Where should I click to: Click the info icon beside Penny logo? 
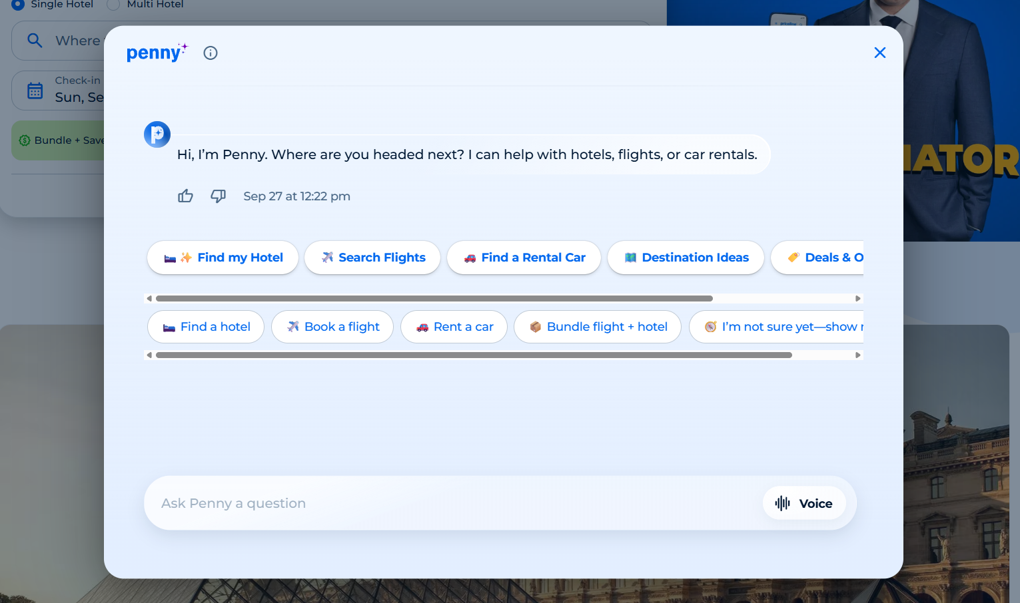tap(211, 53)
